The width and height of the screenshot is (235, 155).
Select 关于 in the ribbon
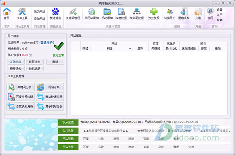(220, 15)
